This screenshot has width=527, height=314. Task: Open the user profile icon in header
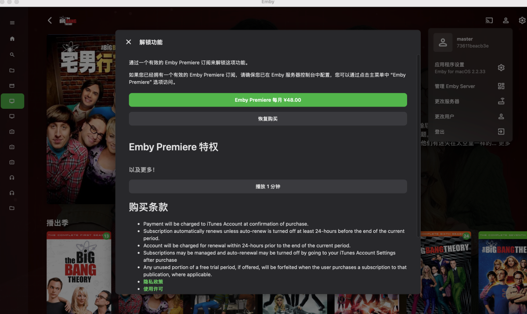click(506, 20)
